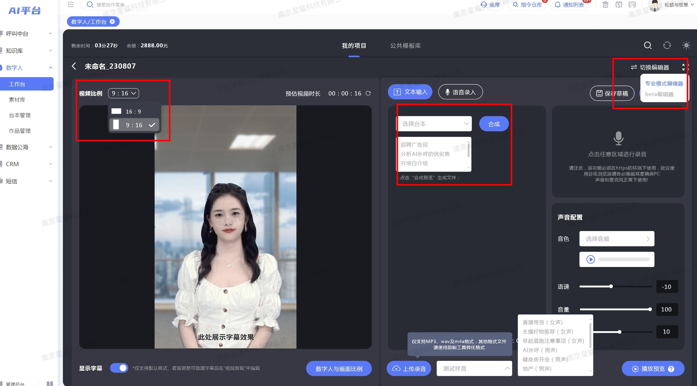Choose 专业模式编辑器 from the menu
The image size is (697, 386).
[x=664, y=84]
